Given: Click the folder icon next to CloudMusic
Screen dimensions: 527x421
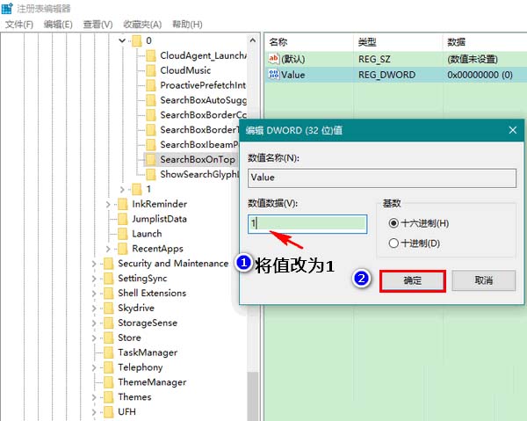Looking at the screenshot, I should coord(150,70).
